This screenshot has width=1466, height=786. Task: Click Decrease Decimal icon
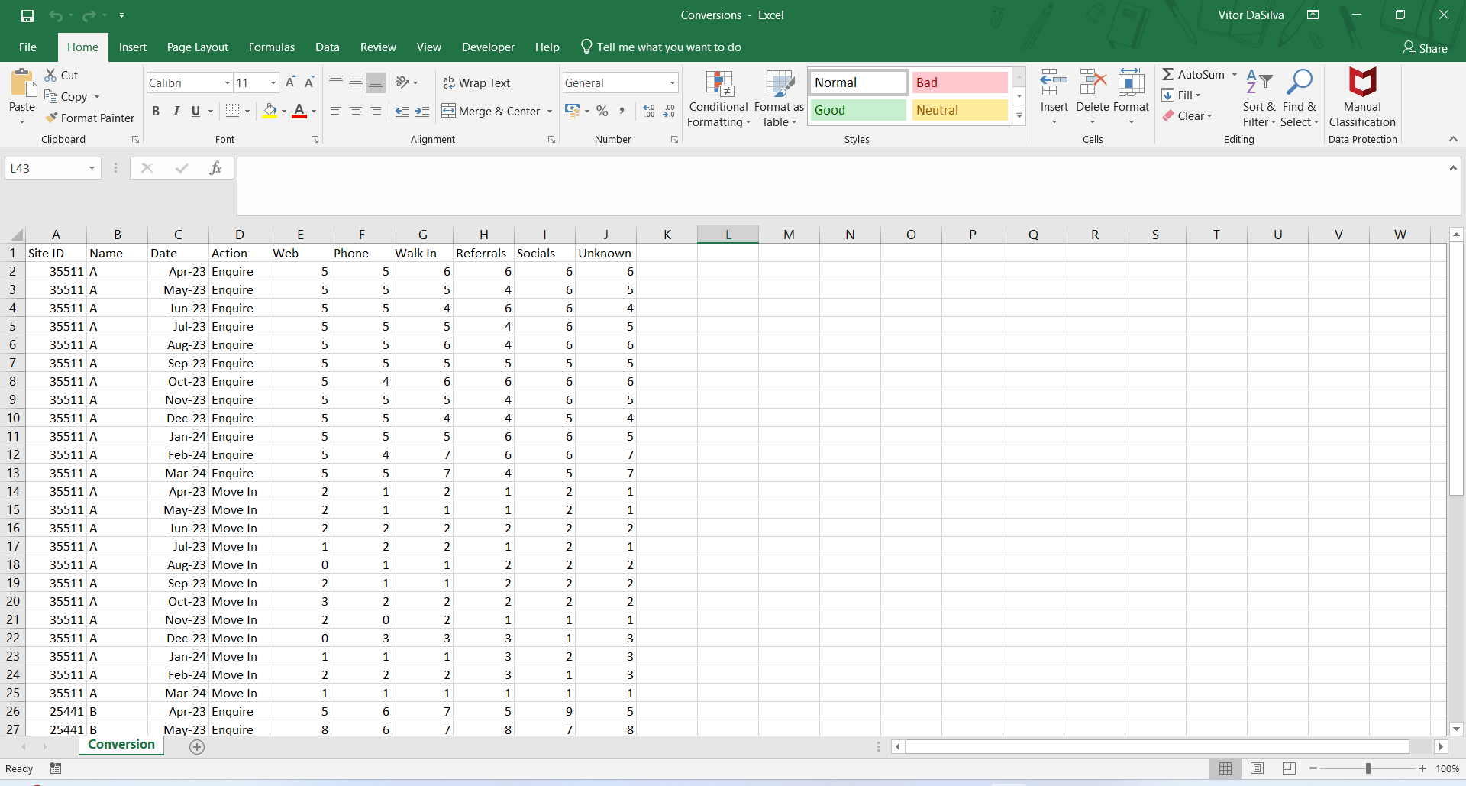tap(669, 111)
